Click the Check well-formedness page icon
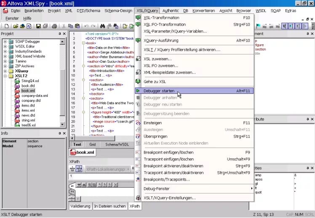Screen dimensions: 315x218 [x=125, y=26]
